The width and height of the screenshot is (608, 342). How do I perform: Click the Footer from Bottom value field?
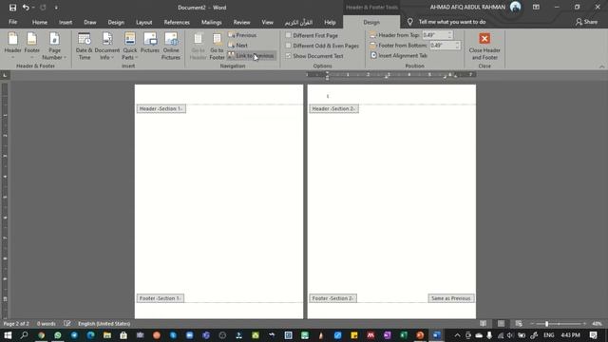[442, 46]
